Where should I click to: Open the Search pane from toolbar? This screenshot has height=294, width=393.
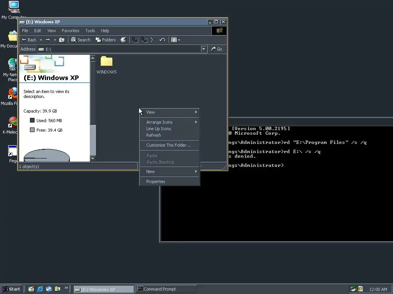81,40
